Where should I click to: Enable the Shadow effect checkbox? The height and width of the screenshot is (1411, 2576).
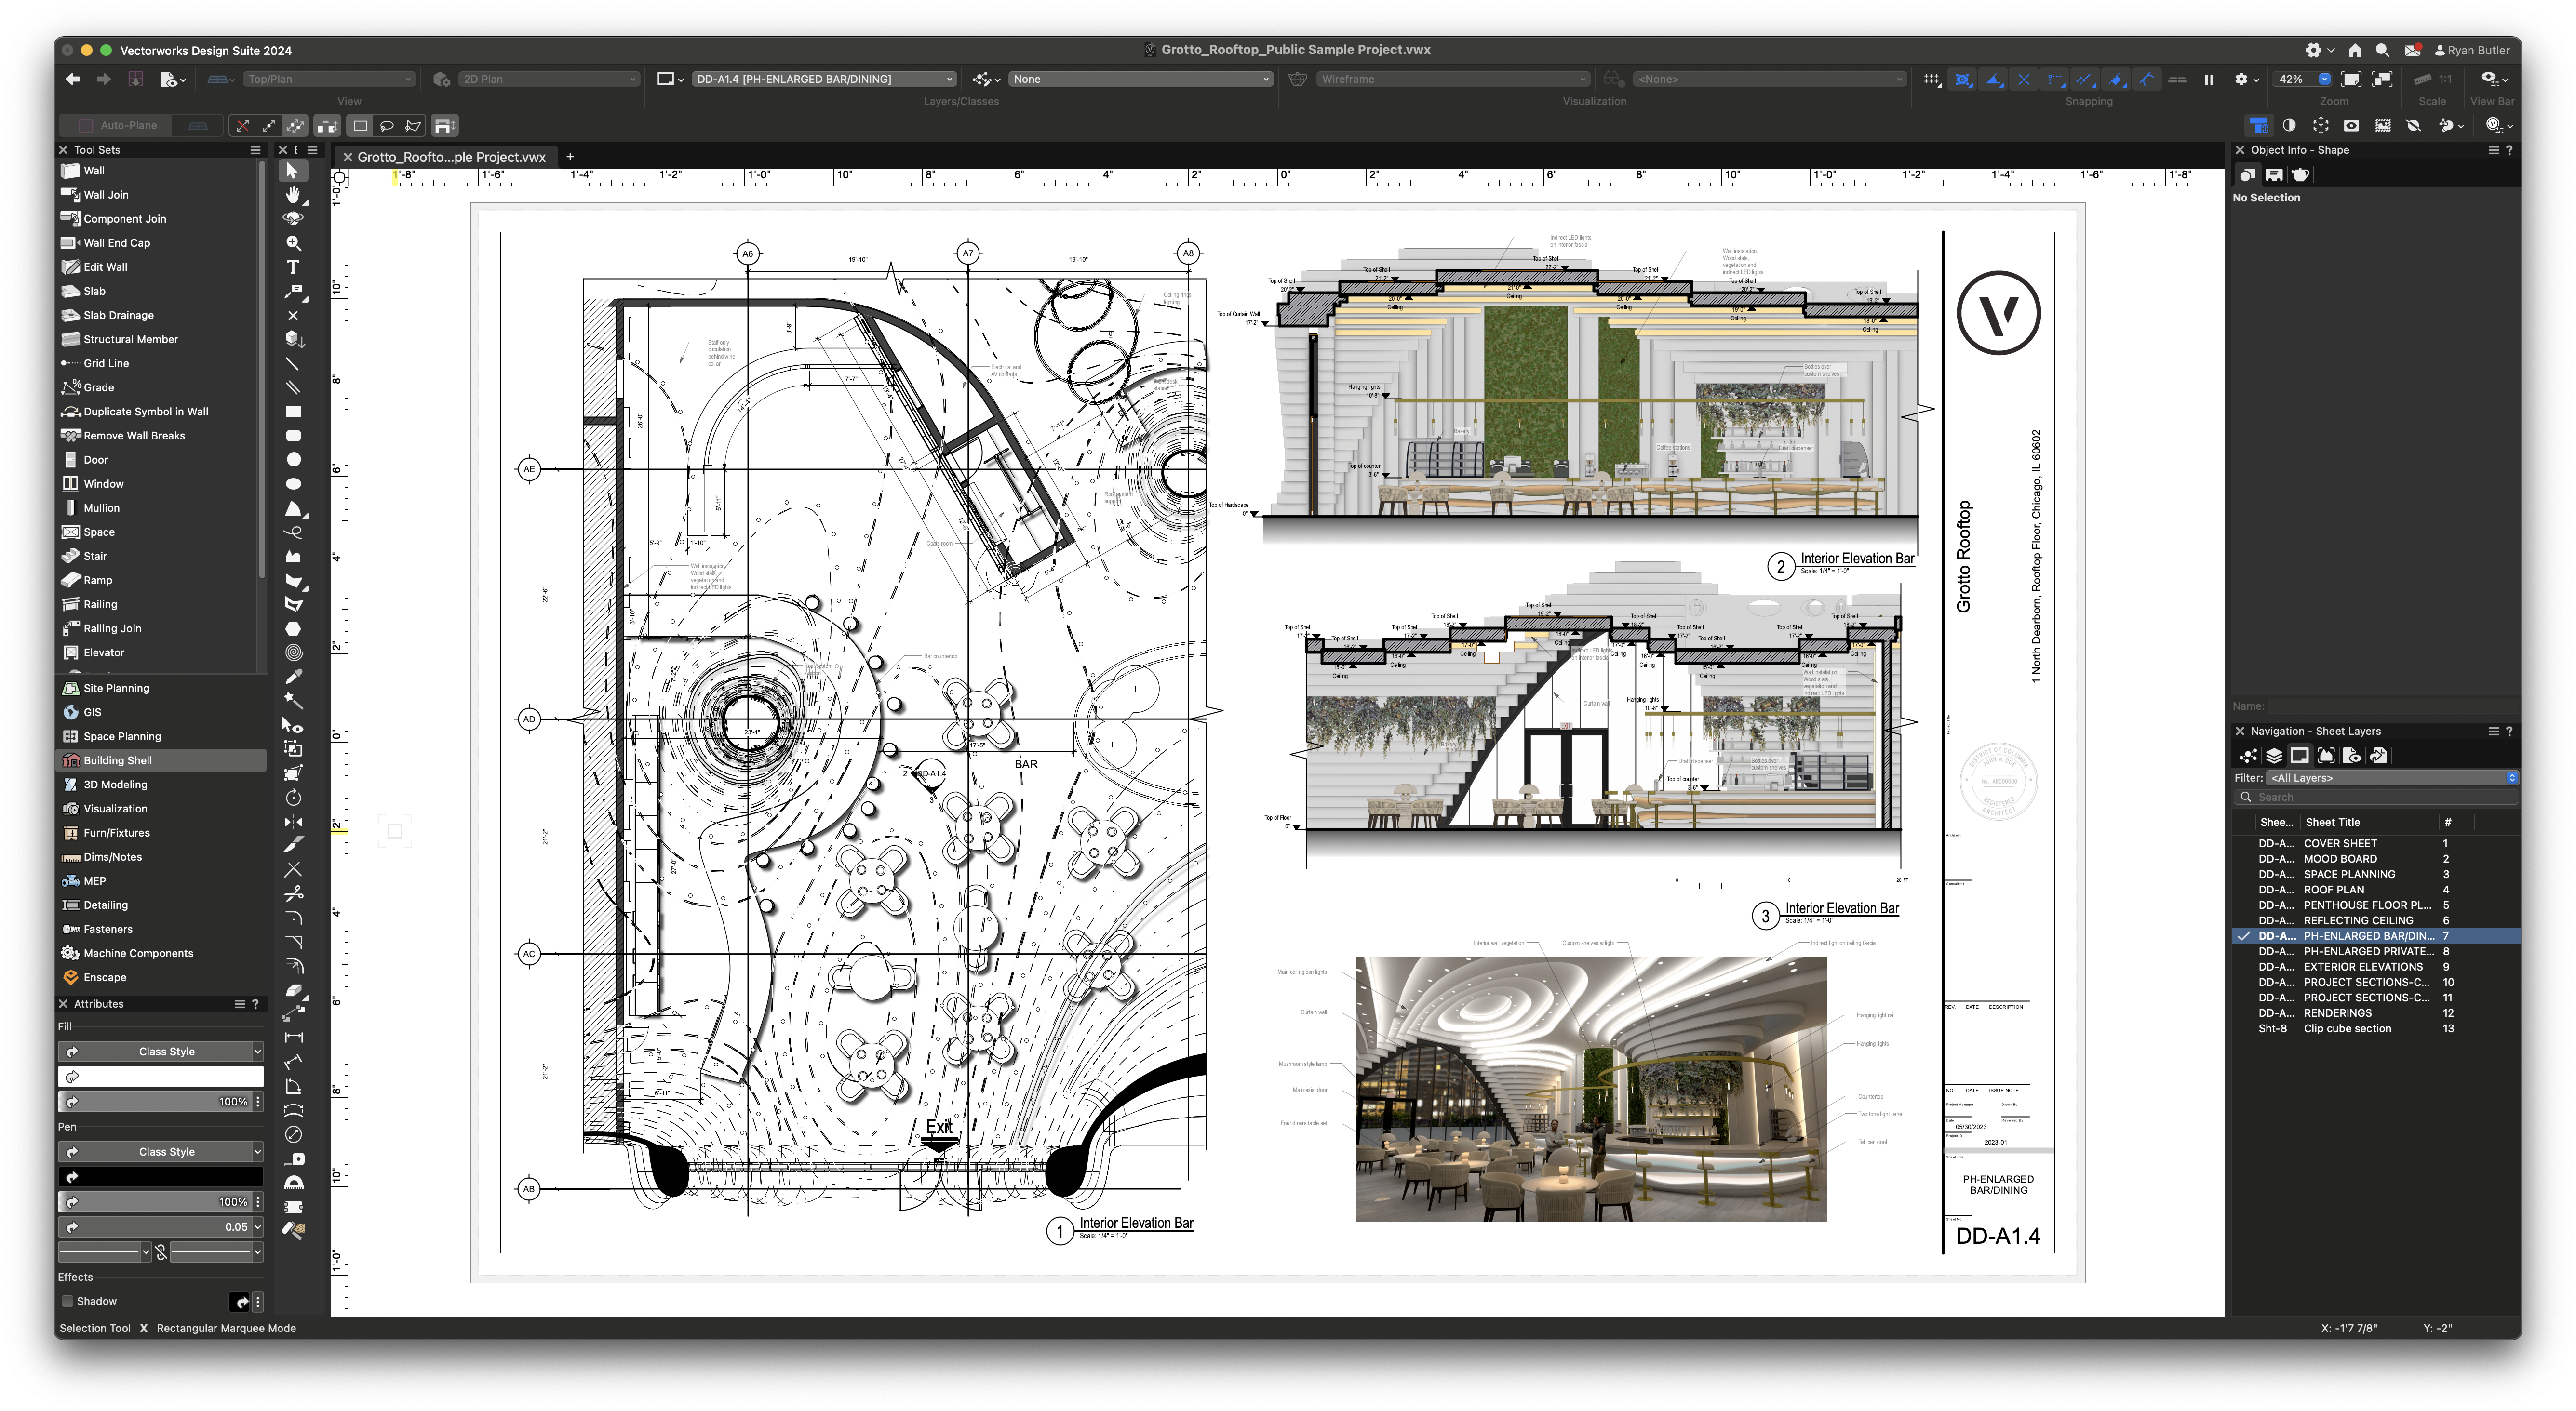[68, 1301]
